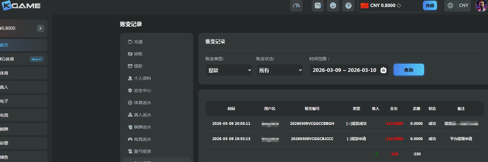
Task: Go to 首页 in left sidebar
Action: [24, 45]
